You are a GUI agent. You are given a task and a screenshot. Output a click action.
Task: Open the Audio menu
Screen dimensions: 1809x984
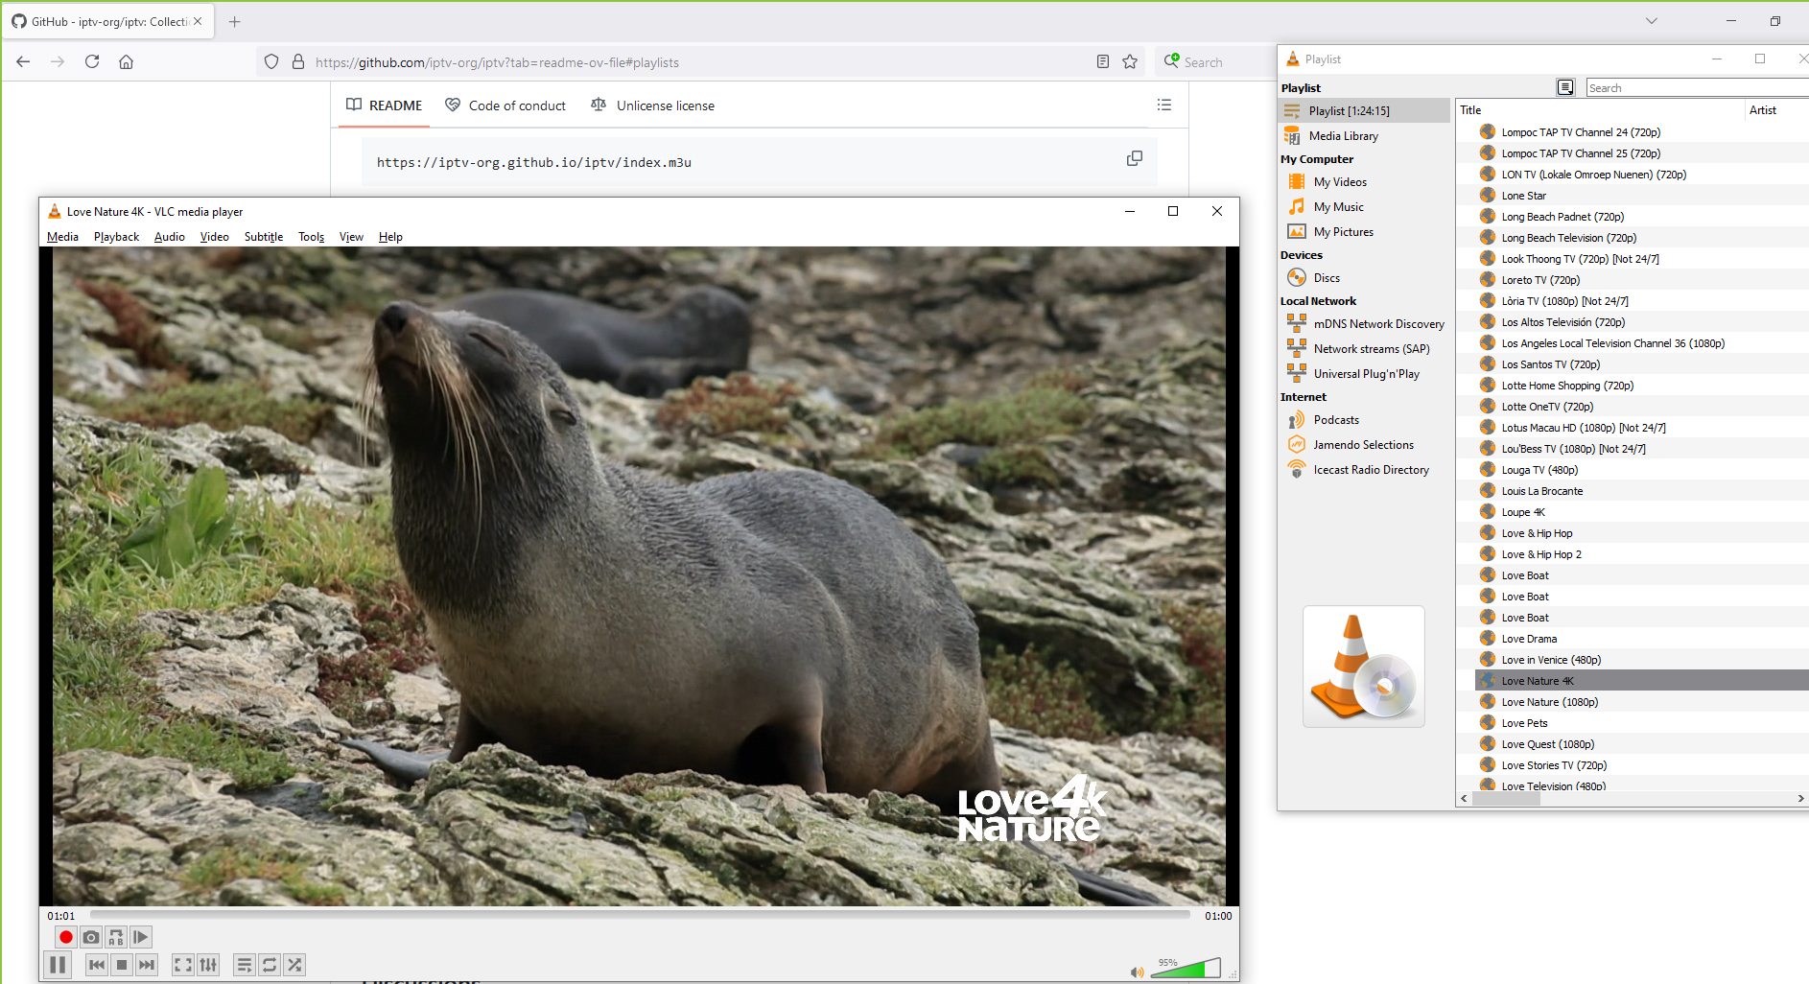(170, 237)
